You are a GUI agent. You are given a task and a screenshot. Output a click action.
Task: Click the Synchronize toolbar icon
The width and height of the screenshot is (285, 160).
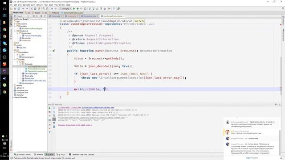(19, 9)
